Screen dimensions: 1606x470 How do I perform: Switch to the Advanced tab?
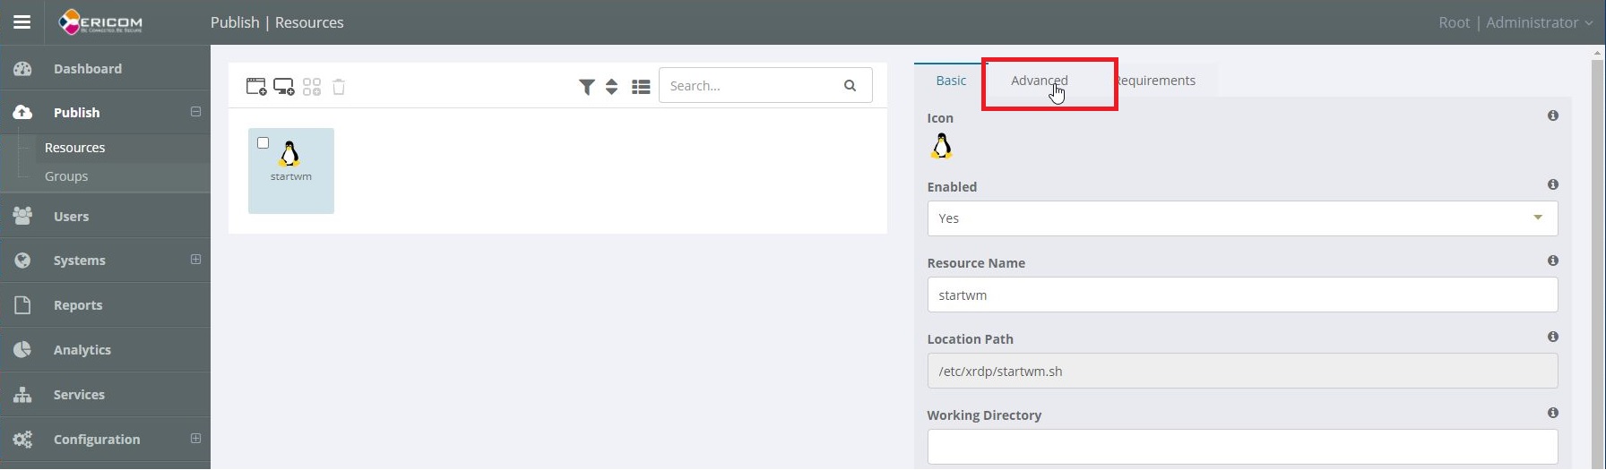coord(1039,81)
